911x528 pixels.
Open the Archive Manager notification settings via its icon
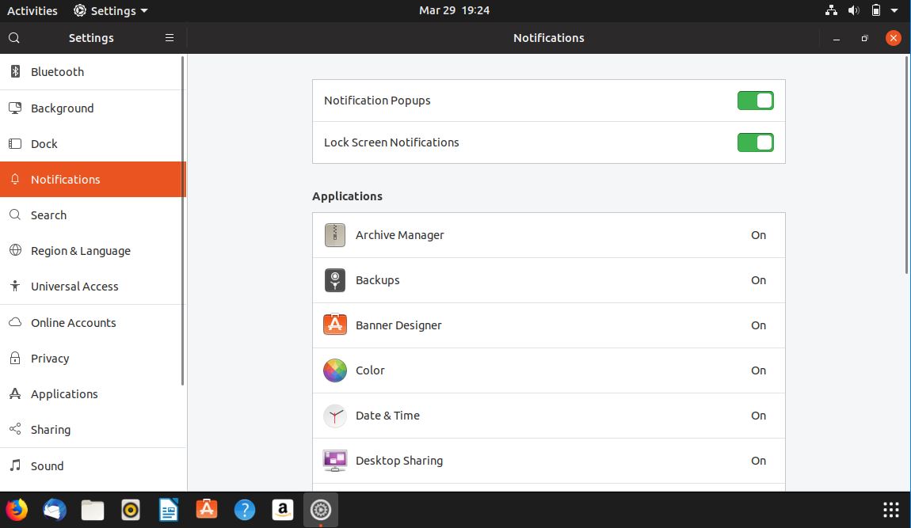[x=334, y=235]
